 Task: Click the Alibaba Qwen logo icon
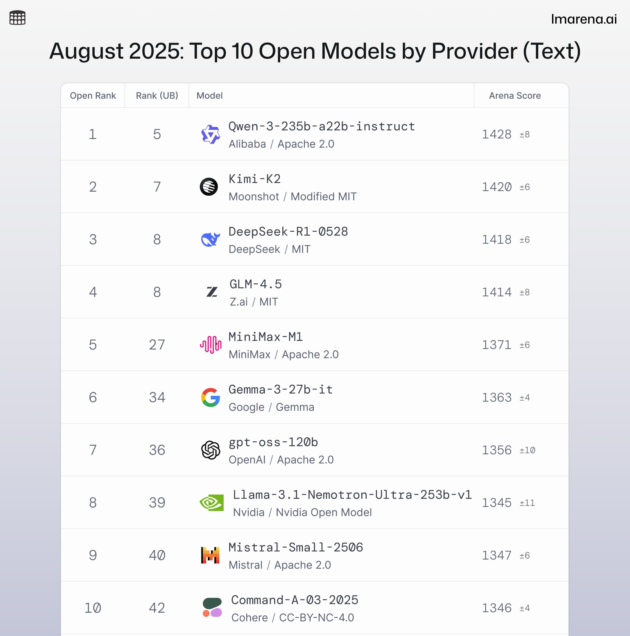coord(210,134)
